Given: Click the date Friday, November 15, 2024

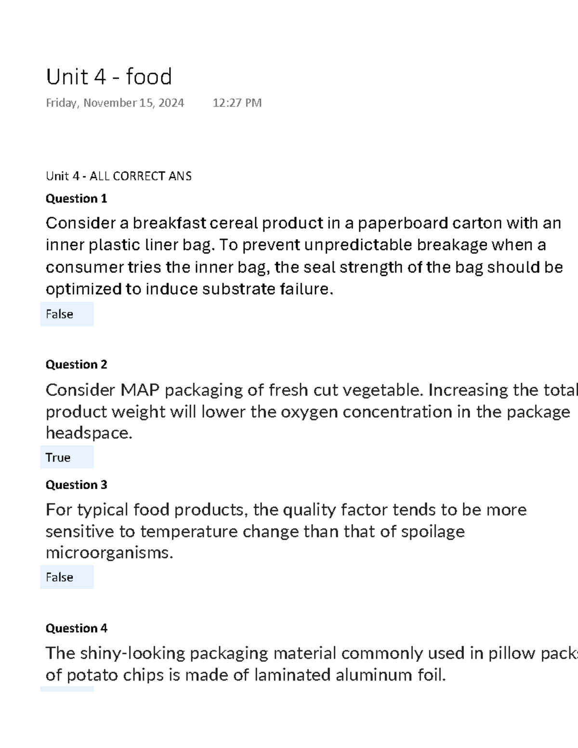Looking at the screenshot, I should tap(115, 103).
